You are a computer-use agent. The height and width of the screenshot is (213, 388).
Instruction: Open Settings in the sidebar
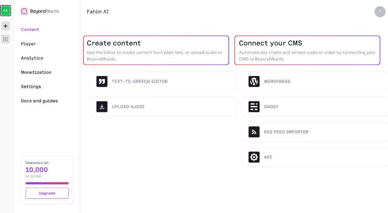[31, 86]
